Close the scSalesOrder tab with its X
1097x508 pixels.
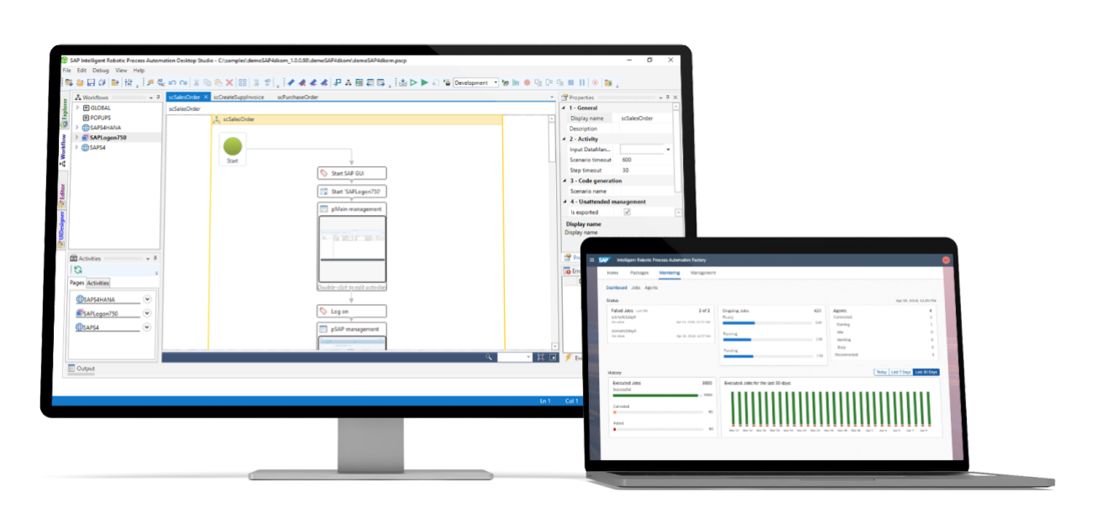click(x=206, y=97)
